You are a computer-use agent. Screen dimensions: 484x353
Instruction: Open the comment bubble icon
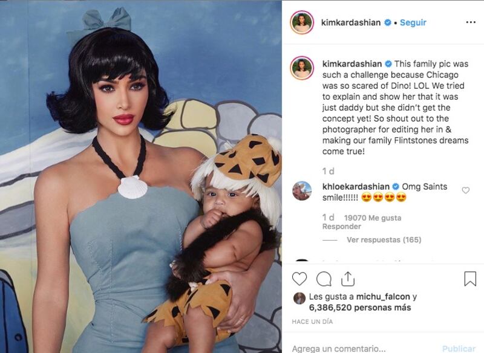pos(324,279)
